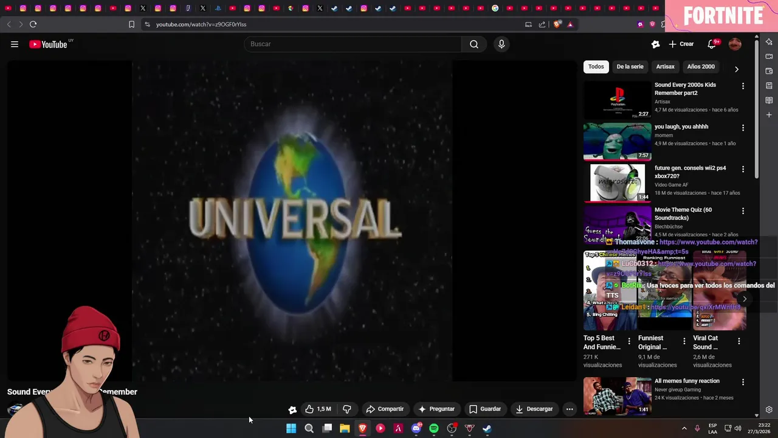
Task: Open bookmarks sidebar icon
Action: [769, 86]
